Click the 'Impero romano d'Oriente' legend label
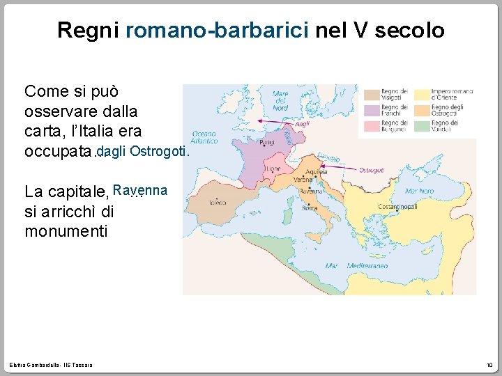 pyautogui.click(x=452, y=94)
